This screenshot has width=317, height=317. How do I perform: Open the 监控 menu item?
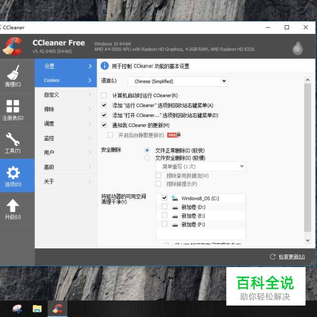tap(66, 138)
